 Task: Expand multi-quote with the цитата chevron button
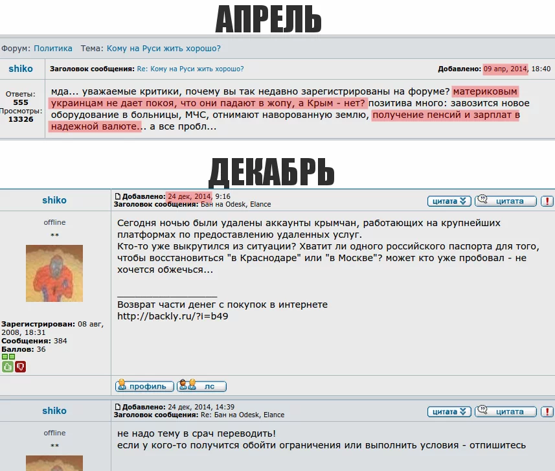[449, 200]
